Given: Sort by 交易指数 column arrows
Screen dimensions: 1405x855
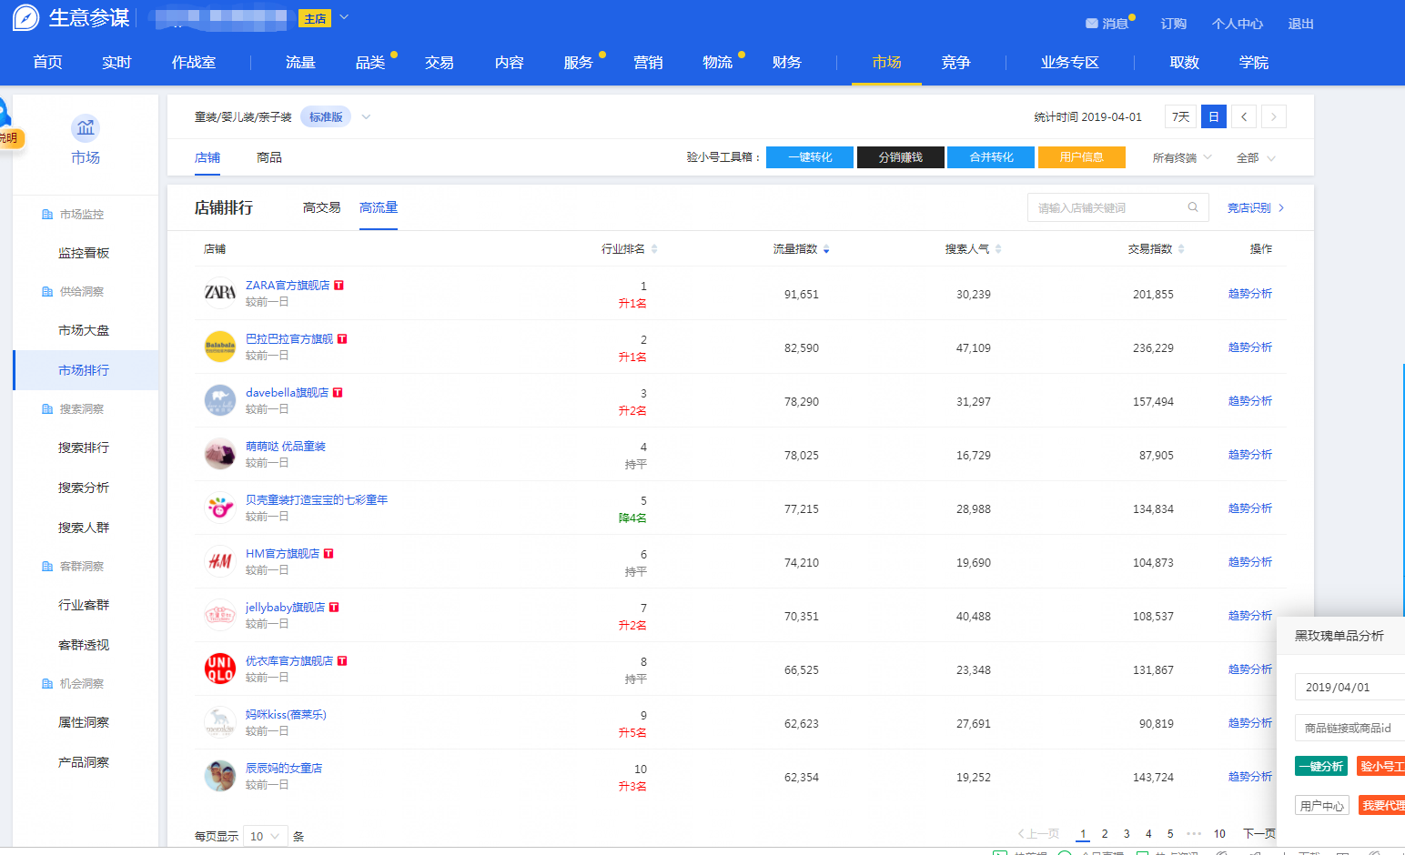Looking at the screenshot, I should click(x=1181, y=249).
